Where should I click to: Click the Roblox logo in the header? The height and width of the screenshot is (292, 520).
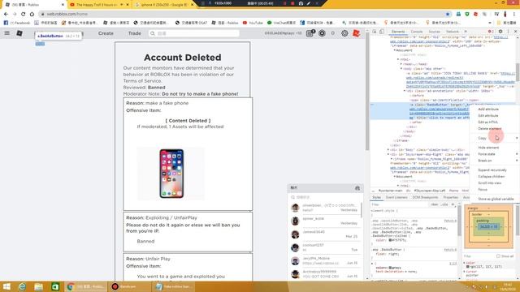point(19,33)
